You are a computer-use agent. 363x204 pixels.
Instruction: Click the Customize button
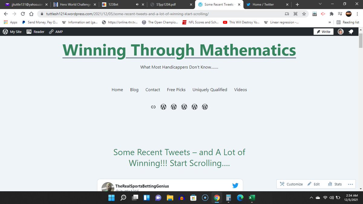(291, 184)
